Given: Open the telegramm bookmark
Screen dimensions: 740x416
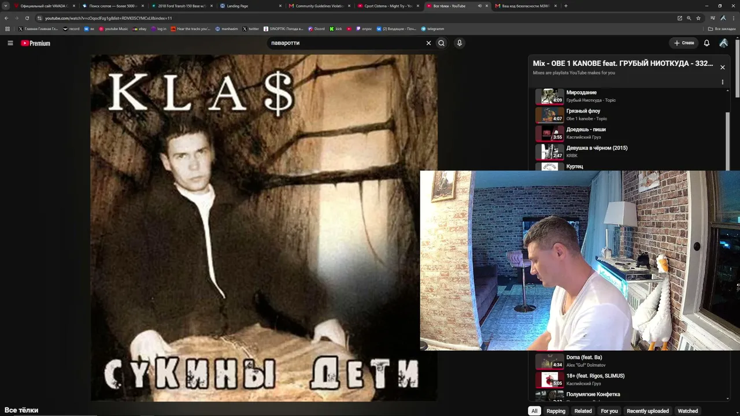Looking at the screenshot, I should [x=432, y=28].
